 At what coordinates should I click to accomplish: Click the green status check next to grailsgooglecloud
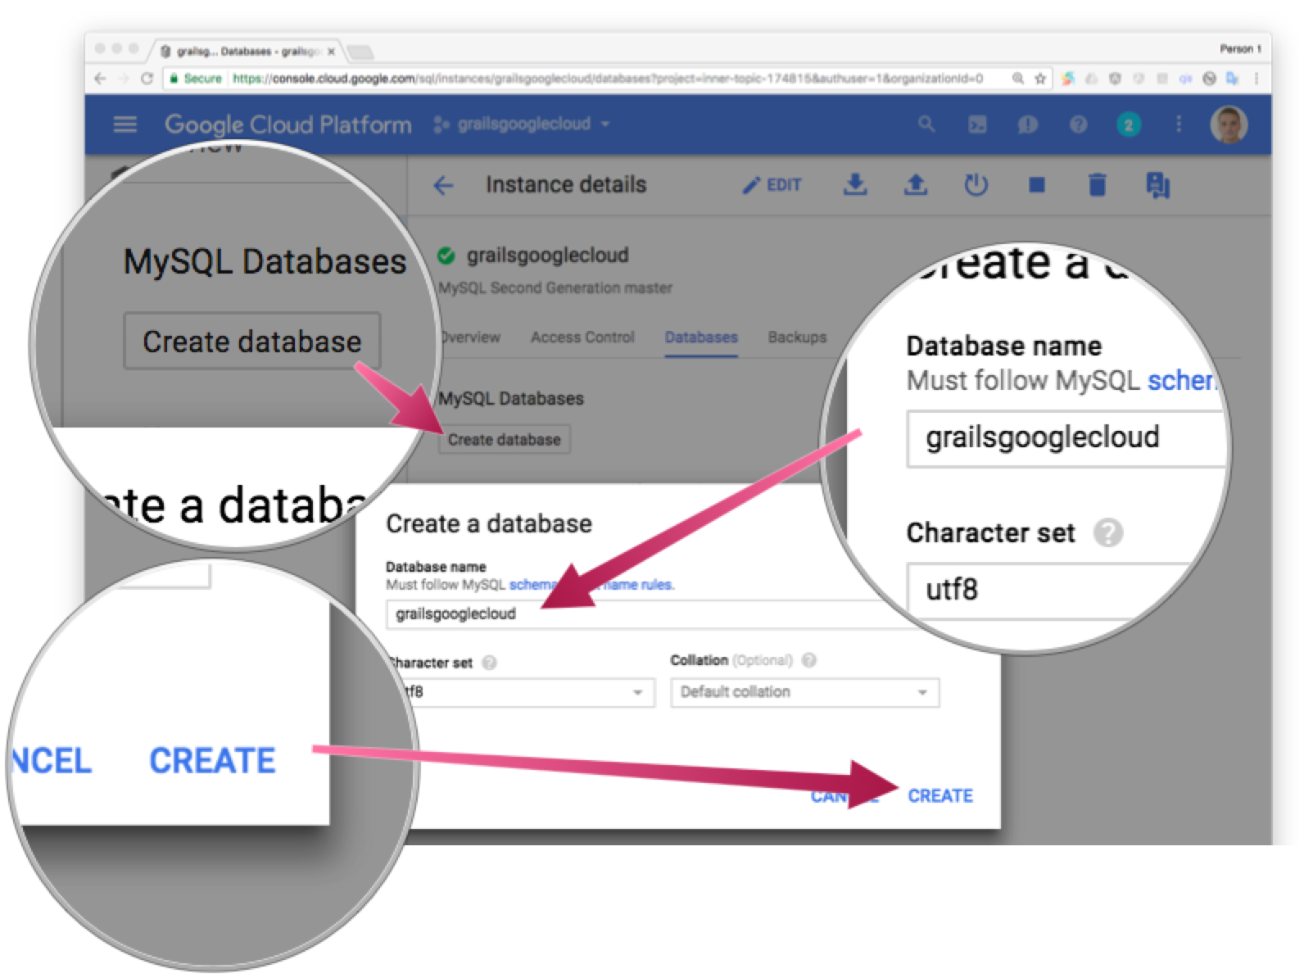[x=446, y=256]
